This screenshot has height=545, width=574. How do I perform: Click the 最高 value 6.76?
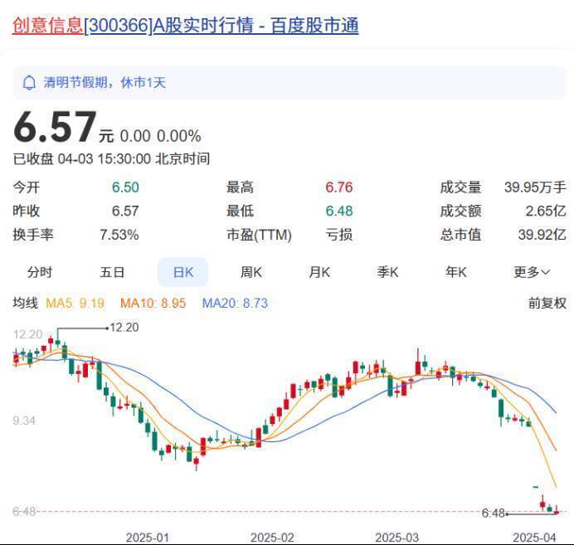339,187
